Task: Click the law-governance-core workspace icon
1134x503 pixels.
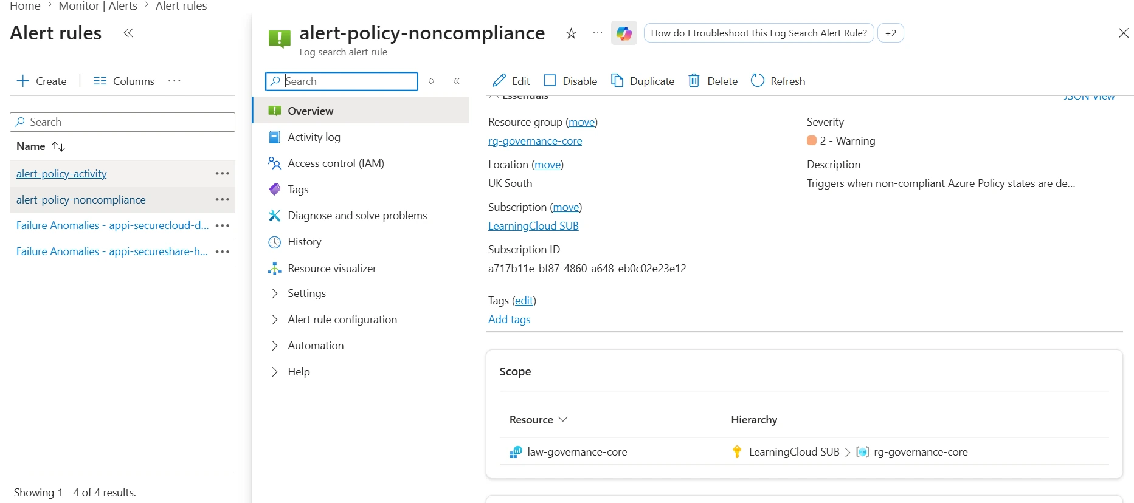Action: 516,451
